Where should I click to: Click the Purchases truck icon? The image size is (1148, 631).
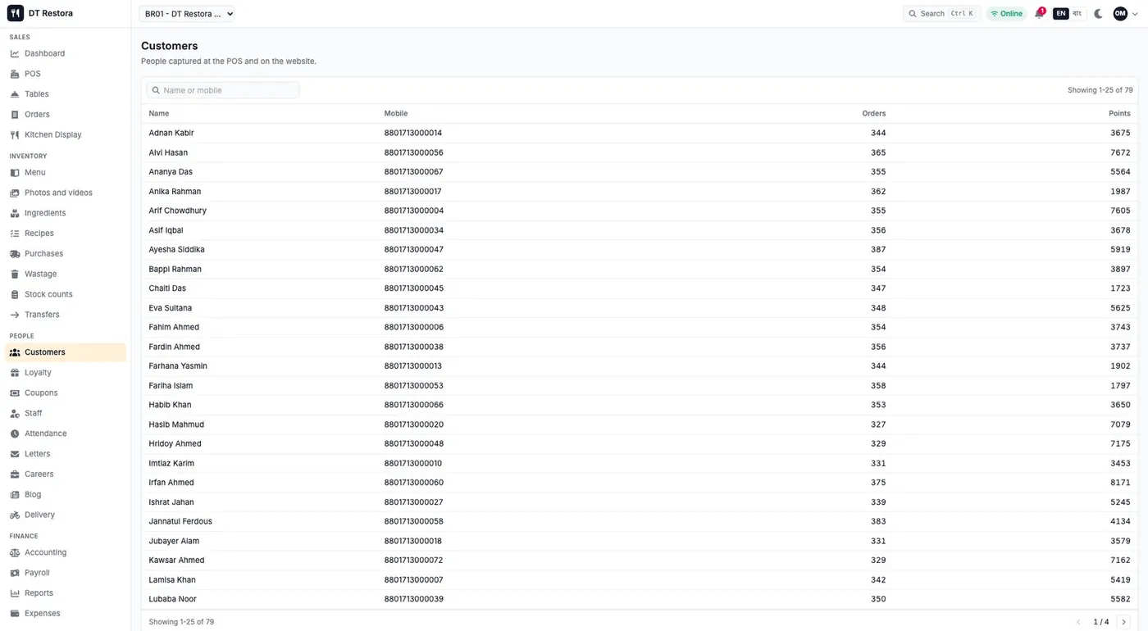(x=15, y=253)
